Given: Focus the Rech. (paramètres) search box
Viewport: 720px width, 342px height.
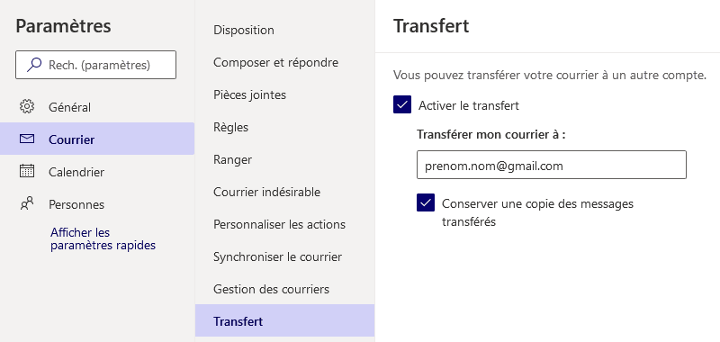Looking at the screenshot, I should pos(96,65).
